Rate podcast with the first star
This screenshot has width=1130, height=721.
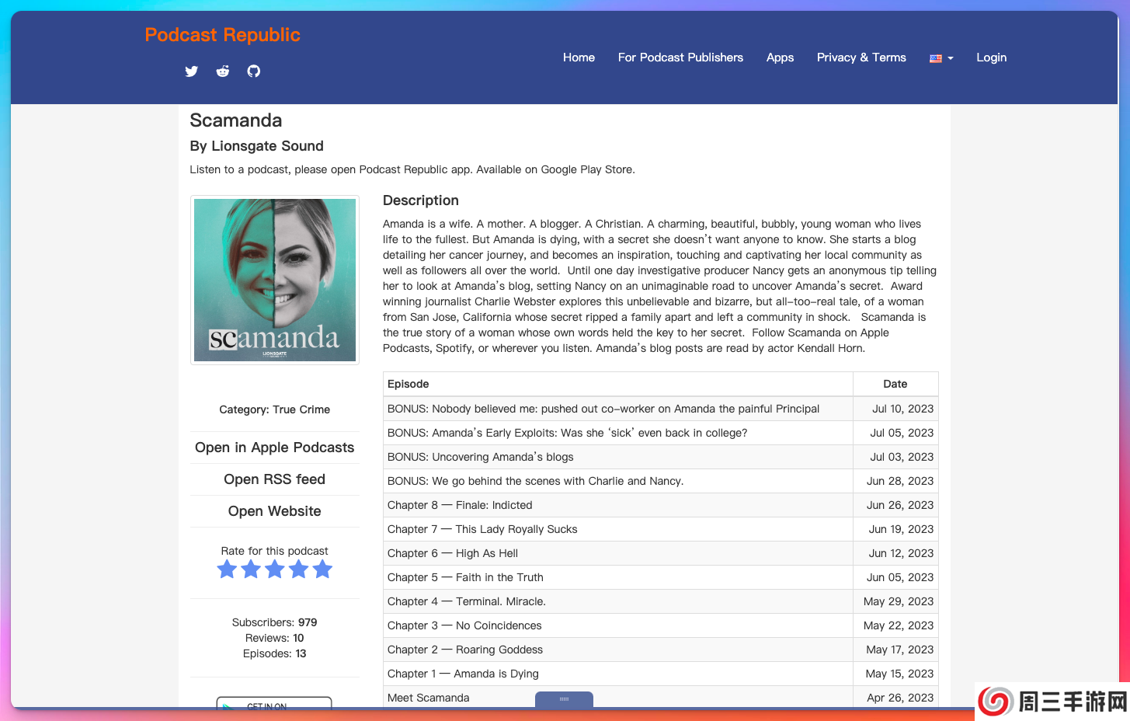click(x=227, y=569)
